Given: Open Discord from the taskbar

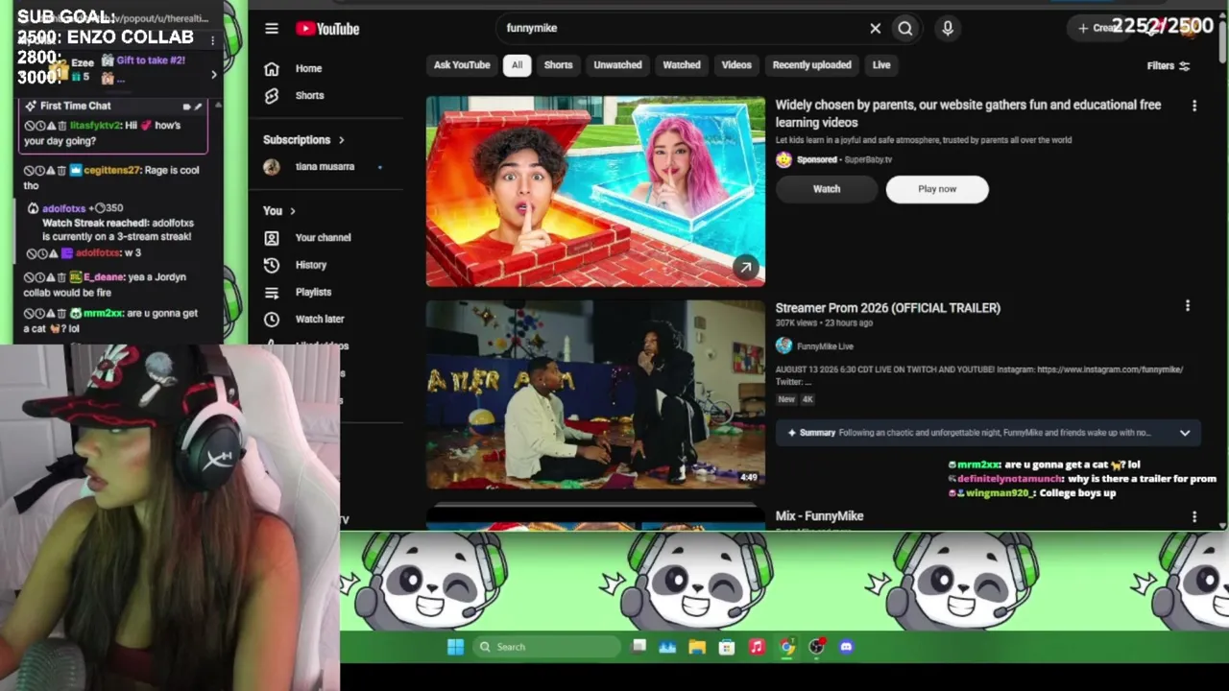Looking at the screenshot, I should tap(846, 647).
